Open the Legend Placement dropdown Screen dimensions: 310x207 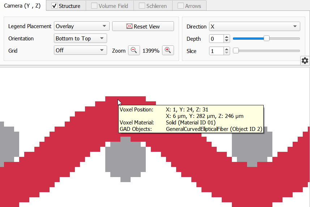coord(81,26)
